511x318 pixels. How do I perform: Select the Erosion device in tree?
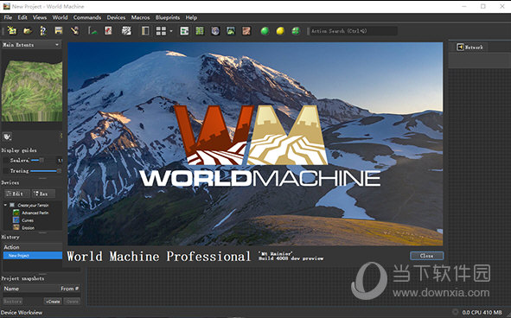[x=28, y=228]
